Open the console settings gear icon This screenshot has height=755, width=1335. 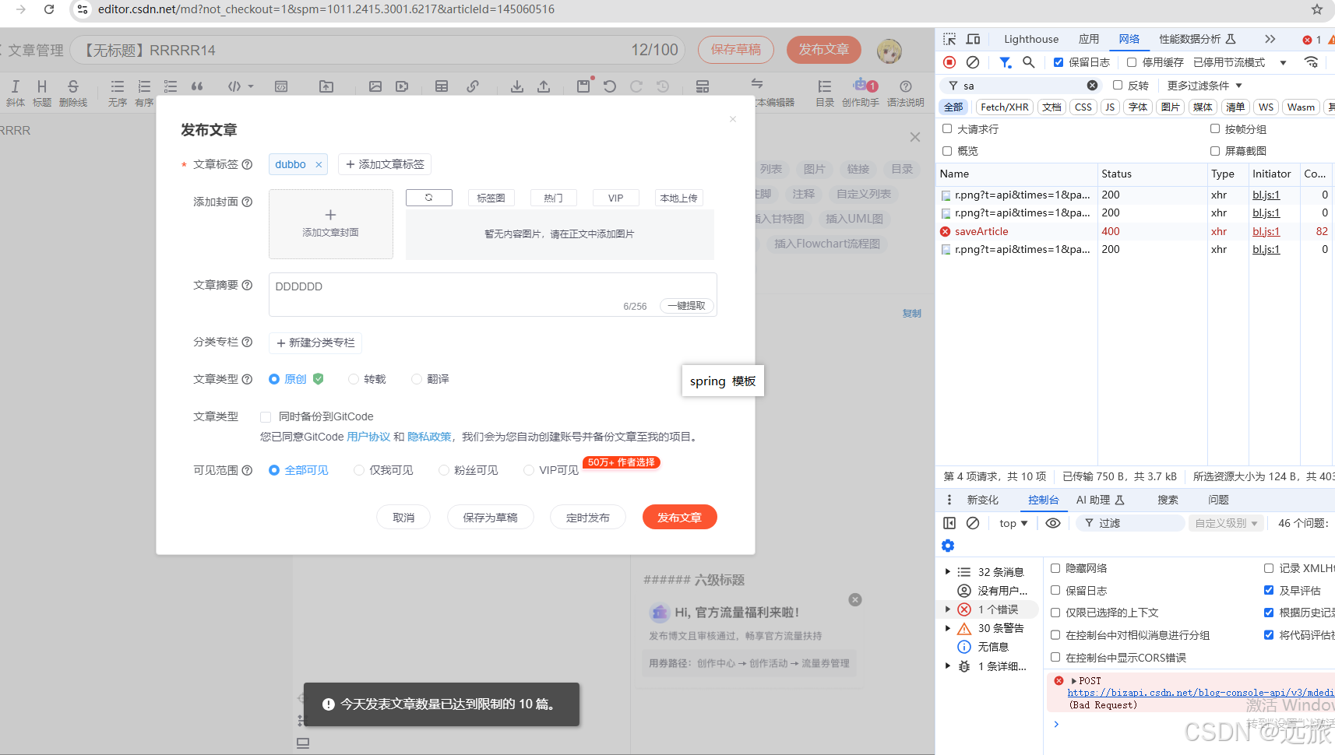948,546
